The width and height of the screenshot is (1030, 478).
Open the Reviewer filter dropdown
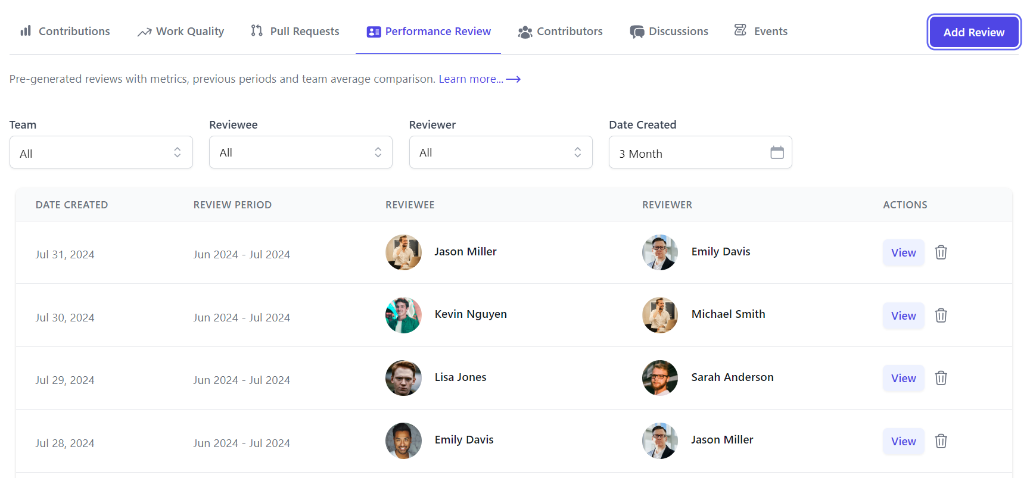pos(501,152)
